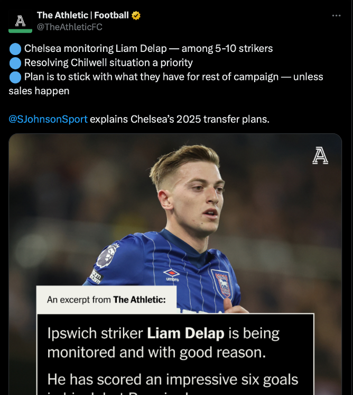Click the Ipswich club crest on shirt
The width and height of the screenshot is (353, 395).
220,283
